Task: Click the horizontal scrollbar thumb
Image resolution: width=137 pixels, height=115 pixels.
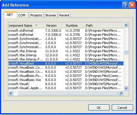Action: (68, 93)
